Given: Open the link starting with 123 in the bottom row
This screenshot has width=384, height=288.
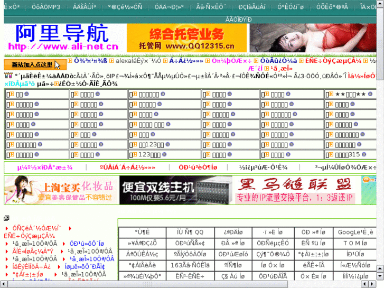Looking at the screenshot, I should pyautogui.click(x=149, y=155).
